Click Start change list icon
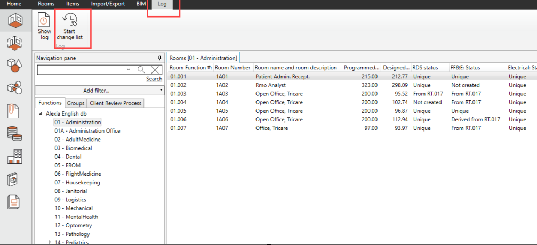Image resolution: width=537 pixels, height=245 pixels. pos(69,20)
